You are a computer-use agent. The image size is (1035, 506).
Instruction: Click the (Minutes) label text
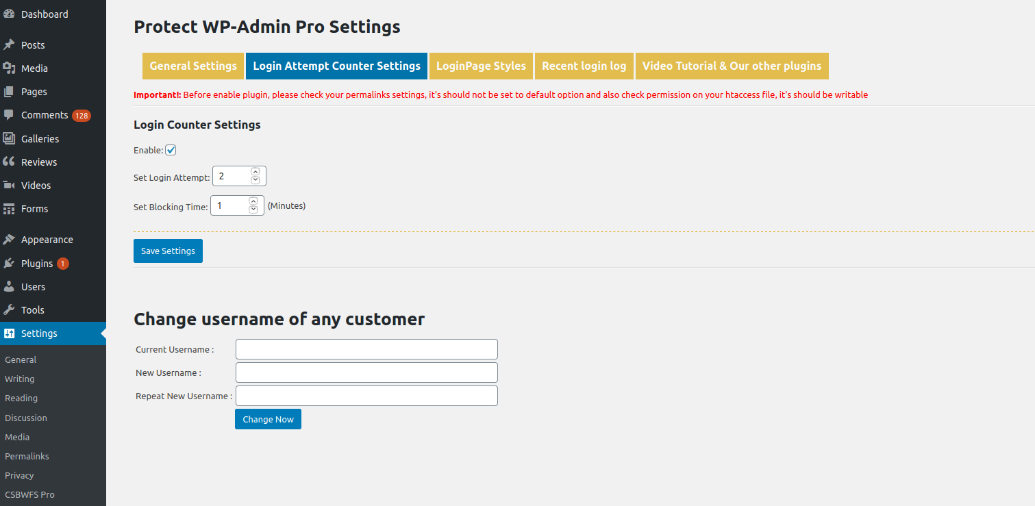tap(286, 205)
